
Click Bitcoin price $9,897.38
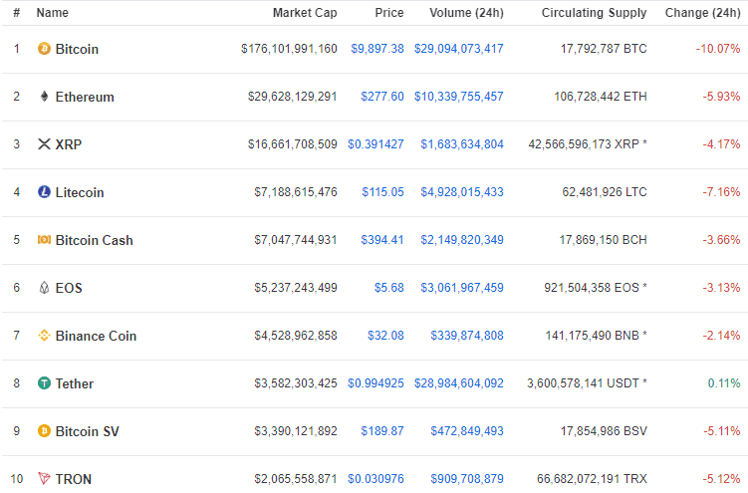click(x=377, y=49)
